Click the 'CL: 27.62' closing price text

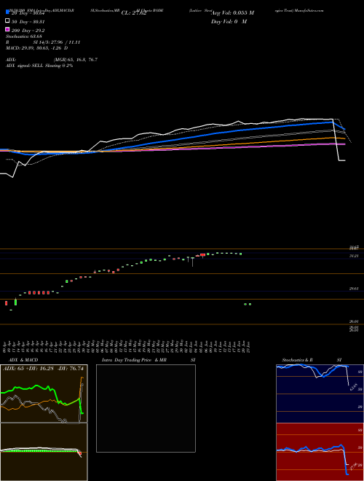pyautogui.click(x=134, y=13)
